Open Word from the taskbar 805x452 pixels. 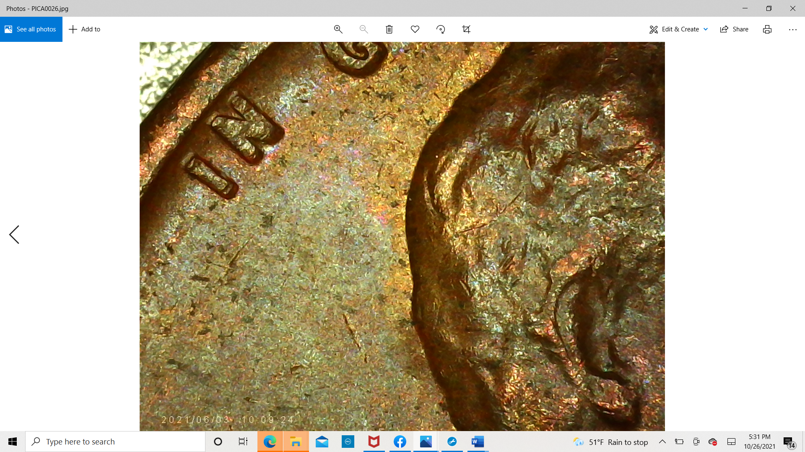[x=478, y=442]
